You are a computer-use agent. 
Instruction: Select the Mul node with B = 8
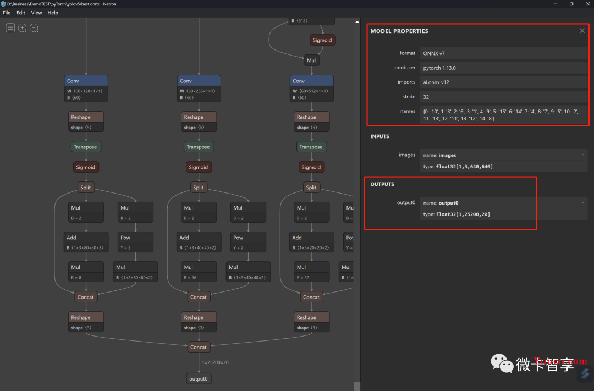[x=86, y=272]
